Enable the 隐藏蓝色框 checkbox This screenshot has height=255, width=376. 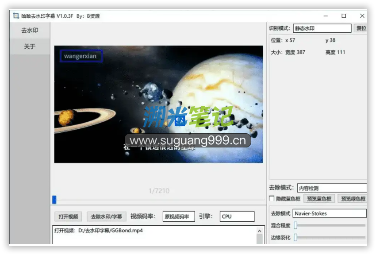[272, 199]
